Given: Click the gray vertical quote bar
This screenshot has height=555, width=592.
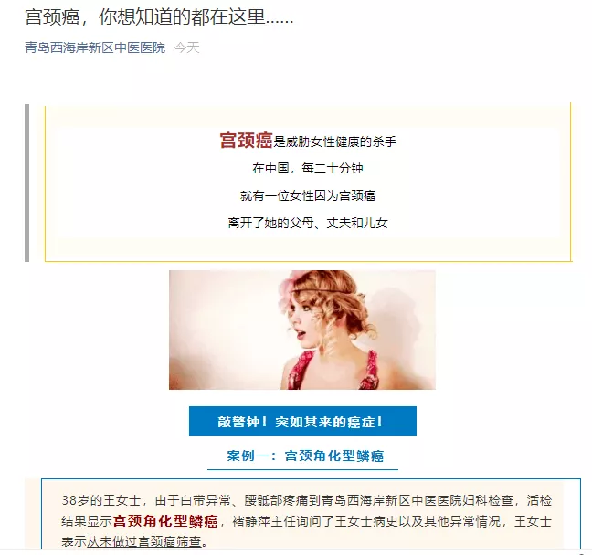Looking at the screenshot, I should (x=26, y=183).
